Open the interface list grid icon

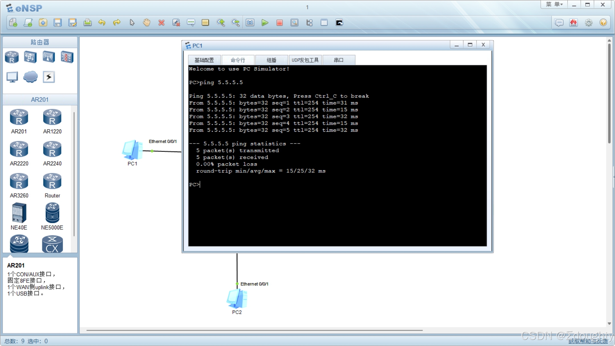(x=324, y=22)
